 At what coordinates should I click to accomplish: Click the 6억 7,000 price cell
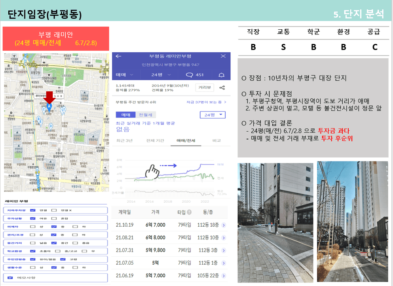point(156,225)
